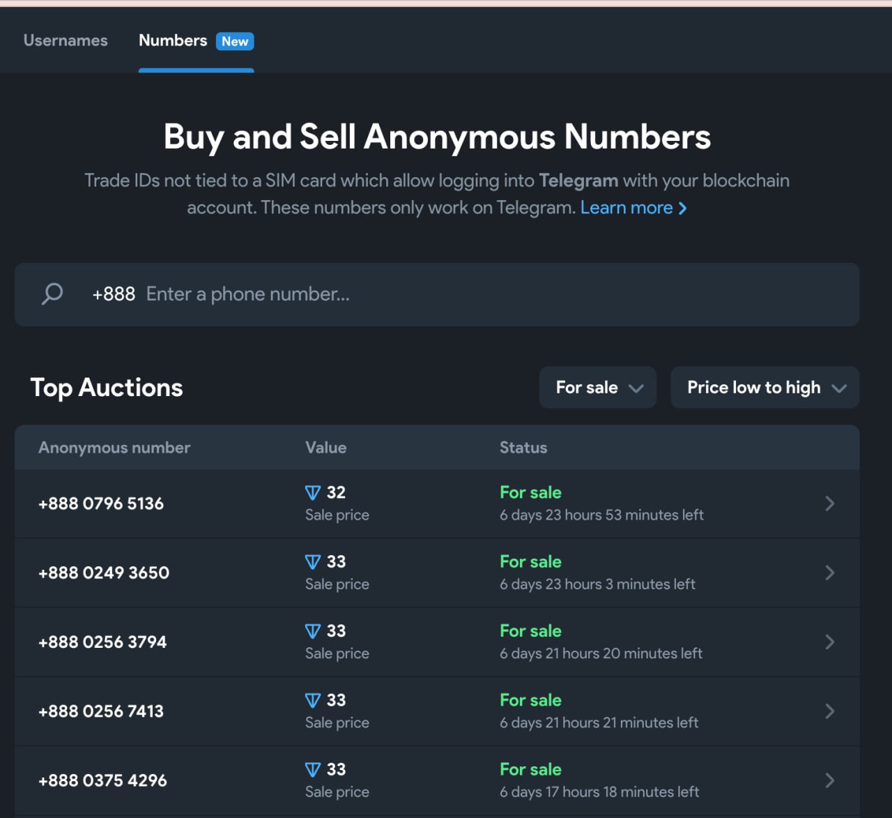The image size is (892, 818).
Task: Switch to the Usernames tab
Action: pos(66,40)
